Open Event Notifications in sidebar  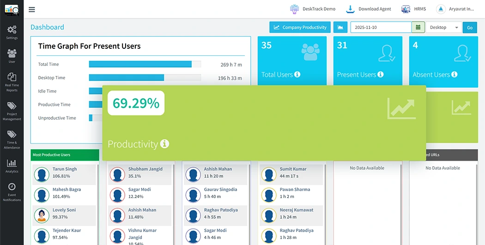point(12,192)
